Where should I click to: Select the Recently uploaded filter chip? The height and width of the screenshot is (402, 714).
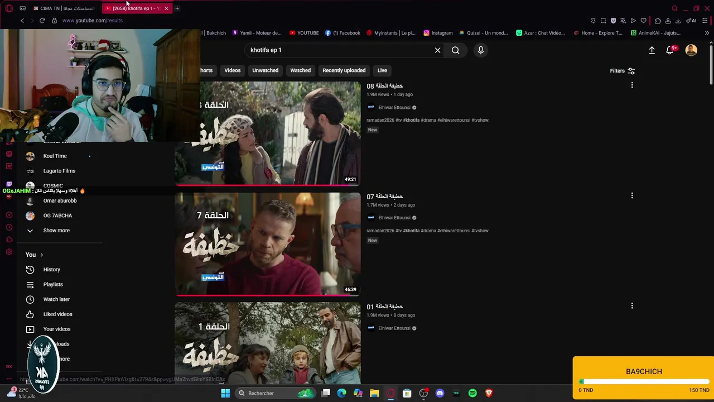tap(344, 70)
